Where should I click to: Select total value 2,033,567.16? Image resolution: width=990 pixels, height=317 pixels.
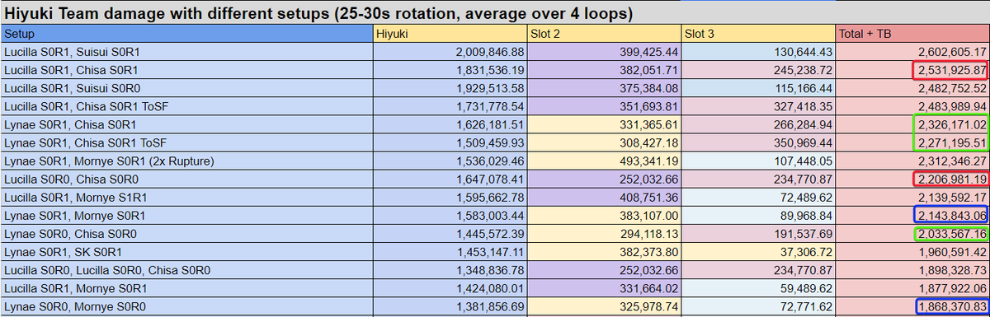click(912, 233)
